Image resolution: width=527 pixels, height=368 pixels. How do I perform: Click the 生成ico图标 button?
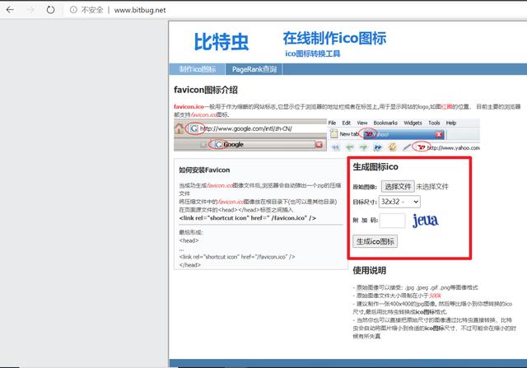(x=375, y=241)
